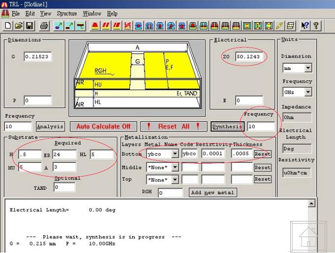Click the New file toolbar icon
Viewport: 335px width, 253px height.
(x=8, y=26)
